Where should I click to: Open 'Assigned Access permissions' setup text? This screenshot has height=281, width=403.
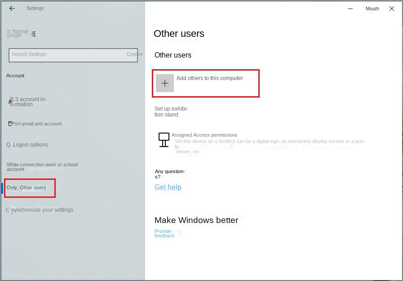pyautogui.click(x=204, y=135)
